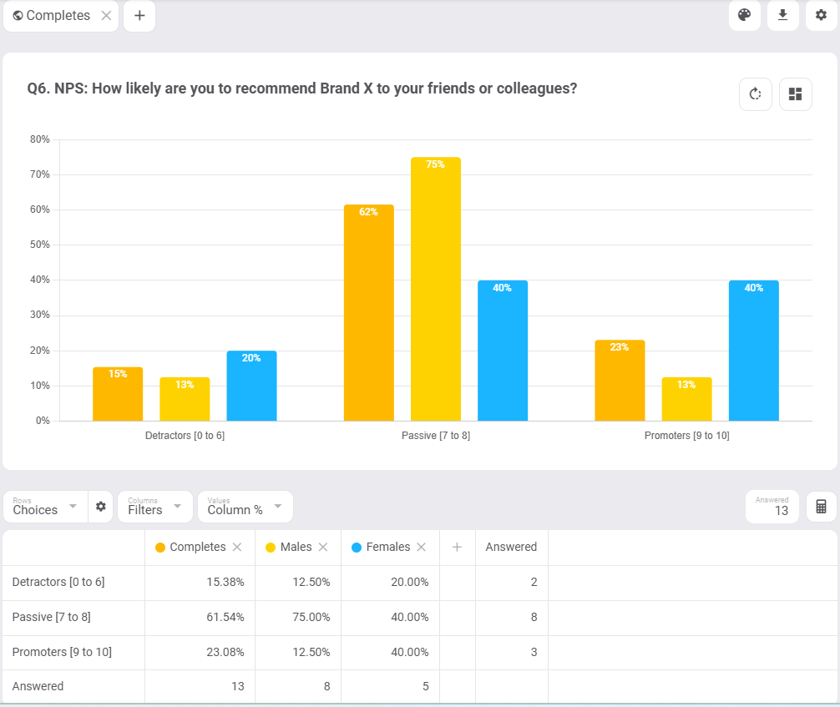Image resolution: width=840 pixels, height=707 pixels.
Task: Open the color palette theme icon
Action: pos(745,15)
